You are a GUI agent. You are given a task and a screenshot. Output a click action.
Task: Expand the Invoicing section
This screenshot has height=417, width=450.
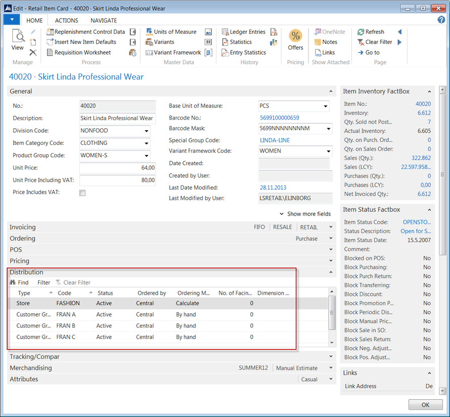click(23, 227)
